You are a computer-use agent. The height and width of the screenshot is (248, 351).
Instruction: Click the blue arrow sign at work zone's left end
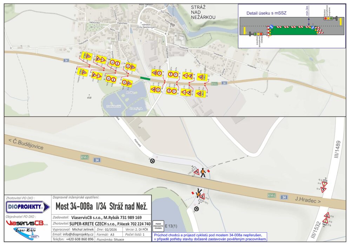271,27
